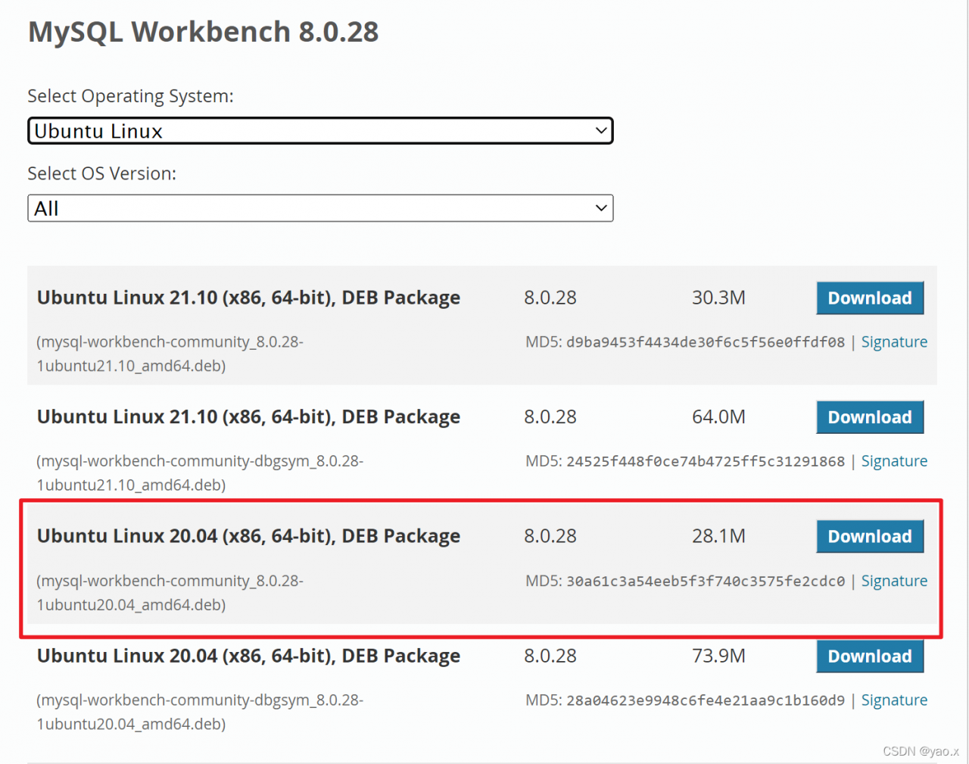Click the 'Select OS Version:' label
969x764 pixels.
[101, 173]
